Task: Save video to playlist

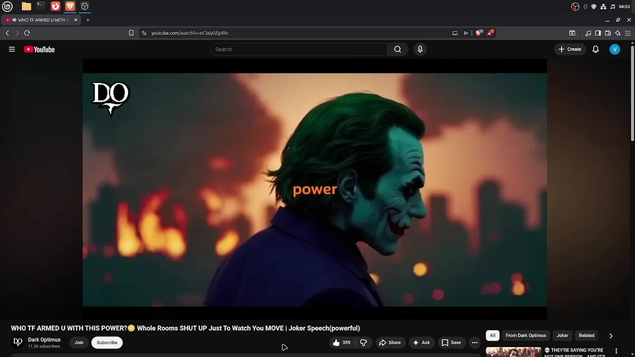Action: [451, 343]
